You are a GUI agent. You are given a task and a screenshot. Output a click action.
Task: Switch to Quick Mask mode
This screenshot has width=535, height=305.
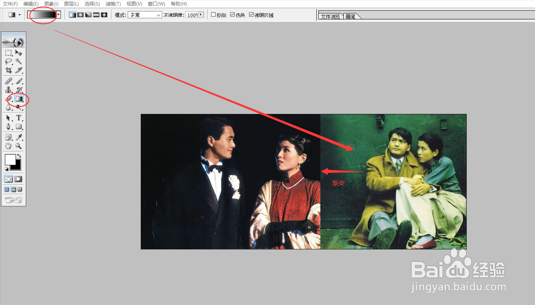click(19, 179)
